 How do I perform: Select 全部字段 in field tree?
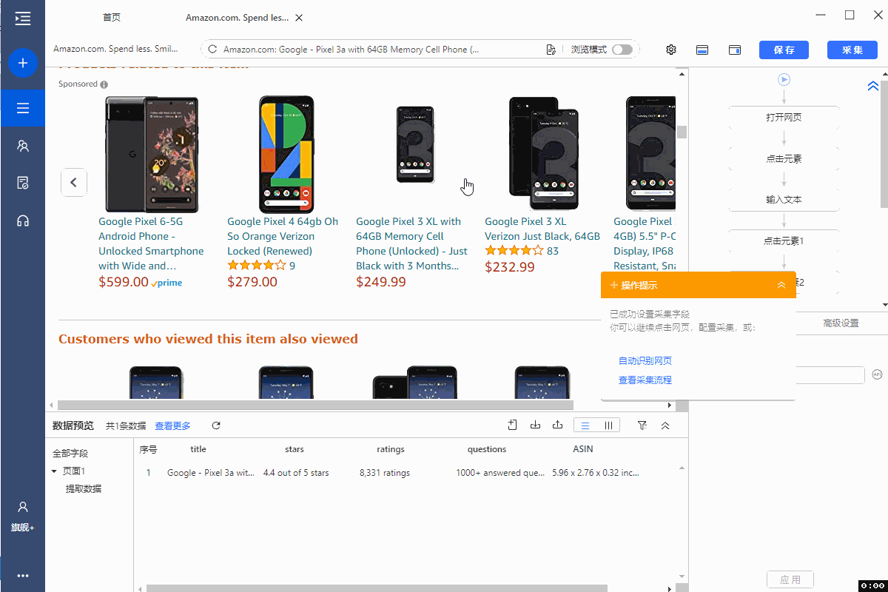coord(70,454)
